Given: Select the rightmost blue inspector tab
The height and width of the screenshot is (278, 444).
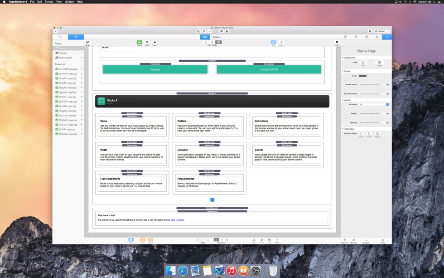Looking at the screenshot, I should pyautogui.click(x=387, y=37).
